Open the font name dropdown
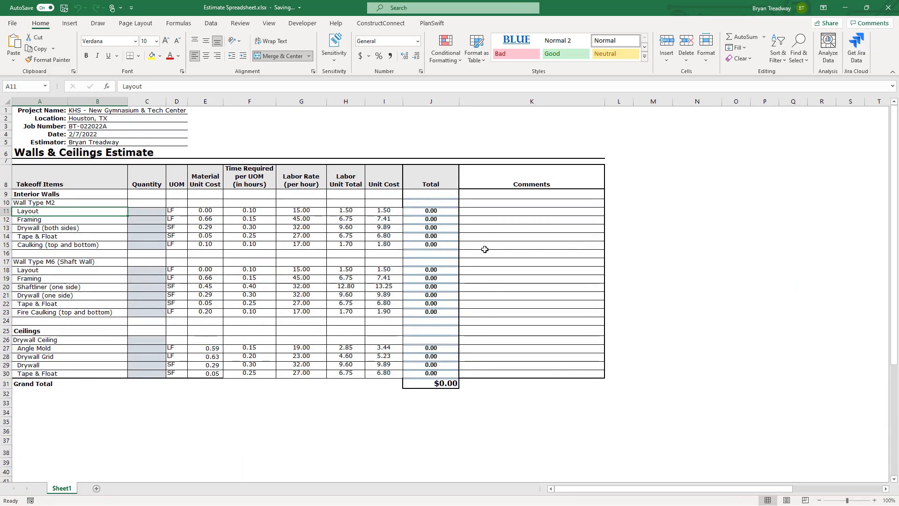Viewport: 899px width, 506px height. pyautogui.click(x=135, y=41)
